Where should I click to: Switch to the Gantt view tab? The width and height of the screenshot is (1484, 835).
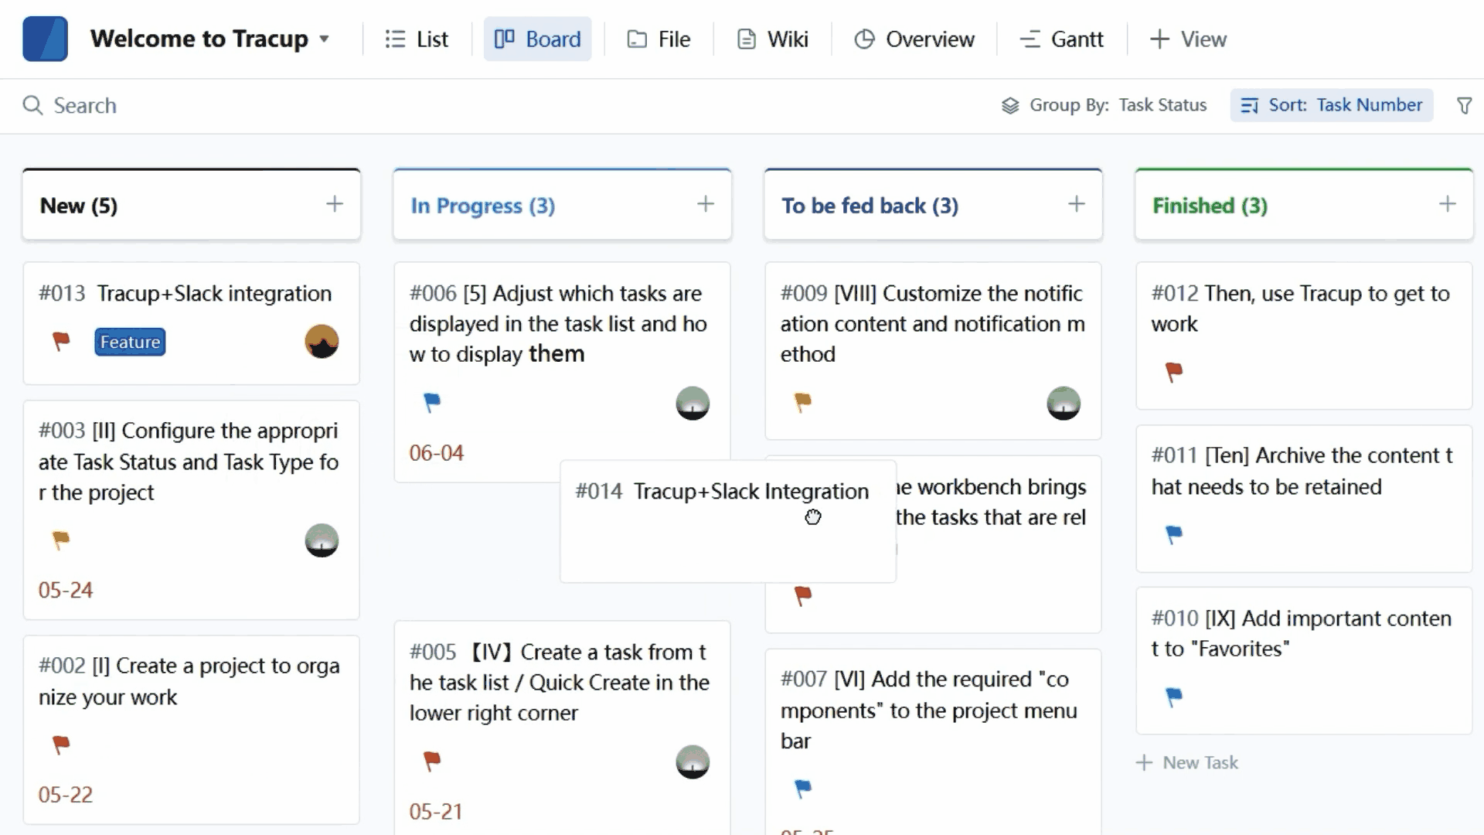tap(1061, 39)
